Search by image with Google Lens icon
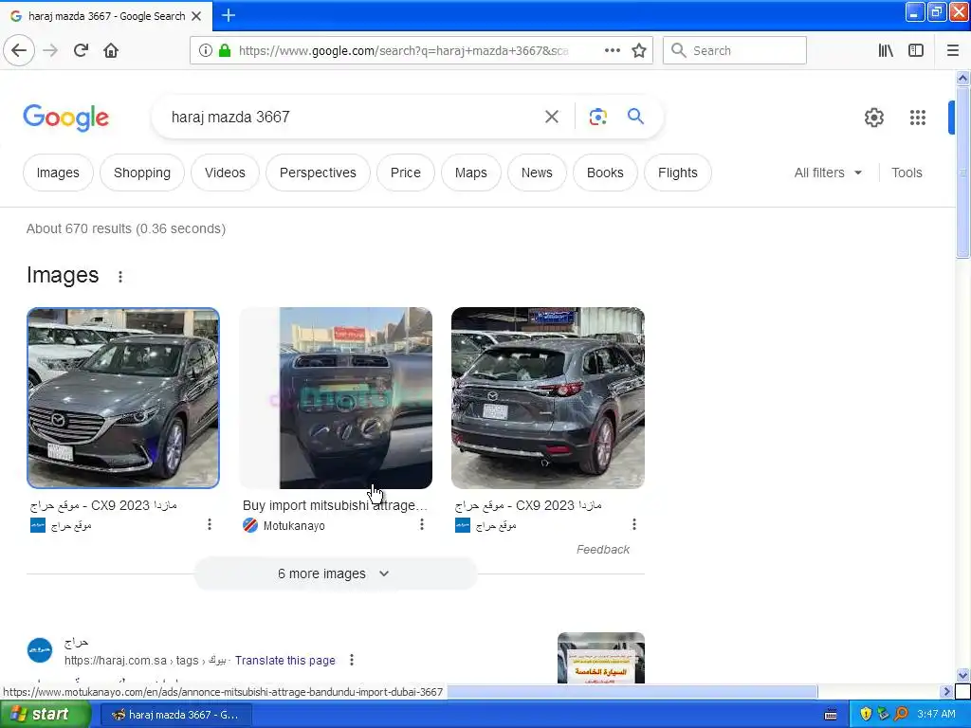 pos(597,117)
